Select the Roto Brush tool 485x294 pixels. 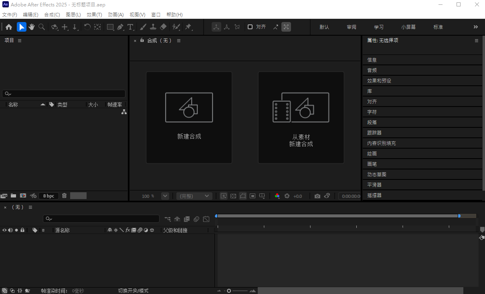(176, 27)
